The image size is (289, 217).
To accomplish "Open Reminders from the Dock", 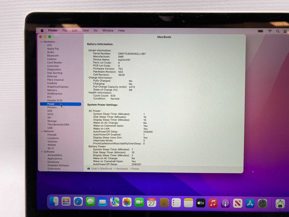I will pos(176,203).
